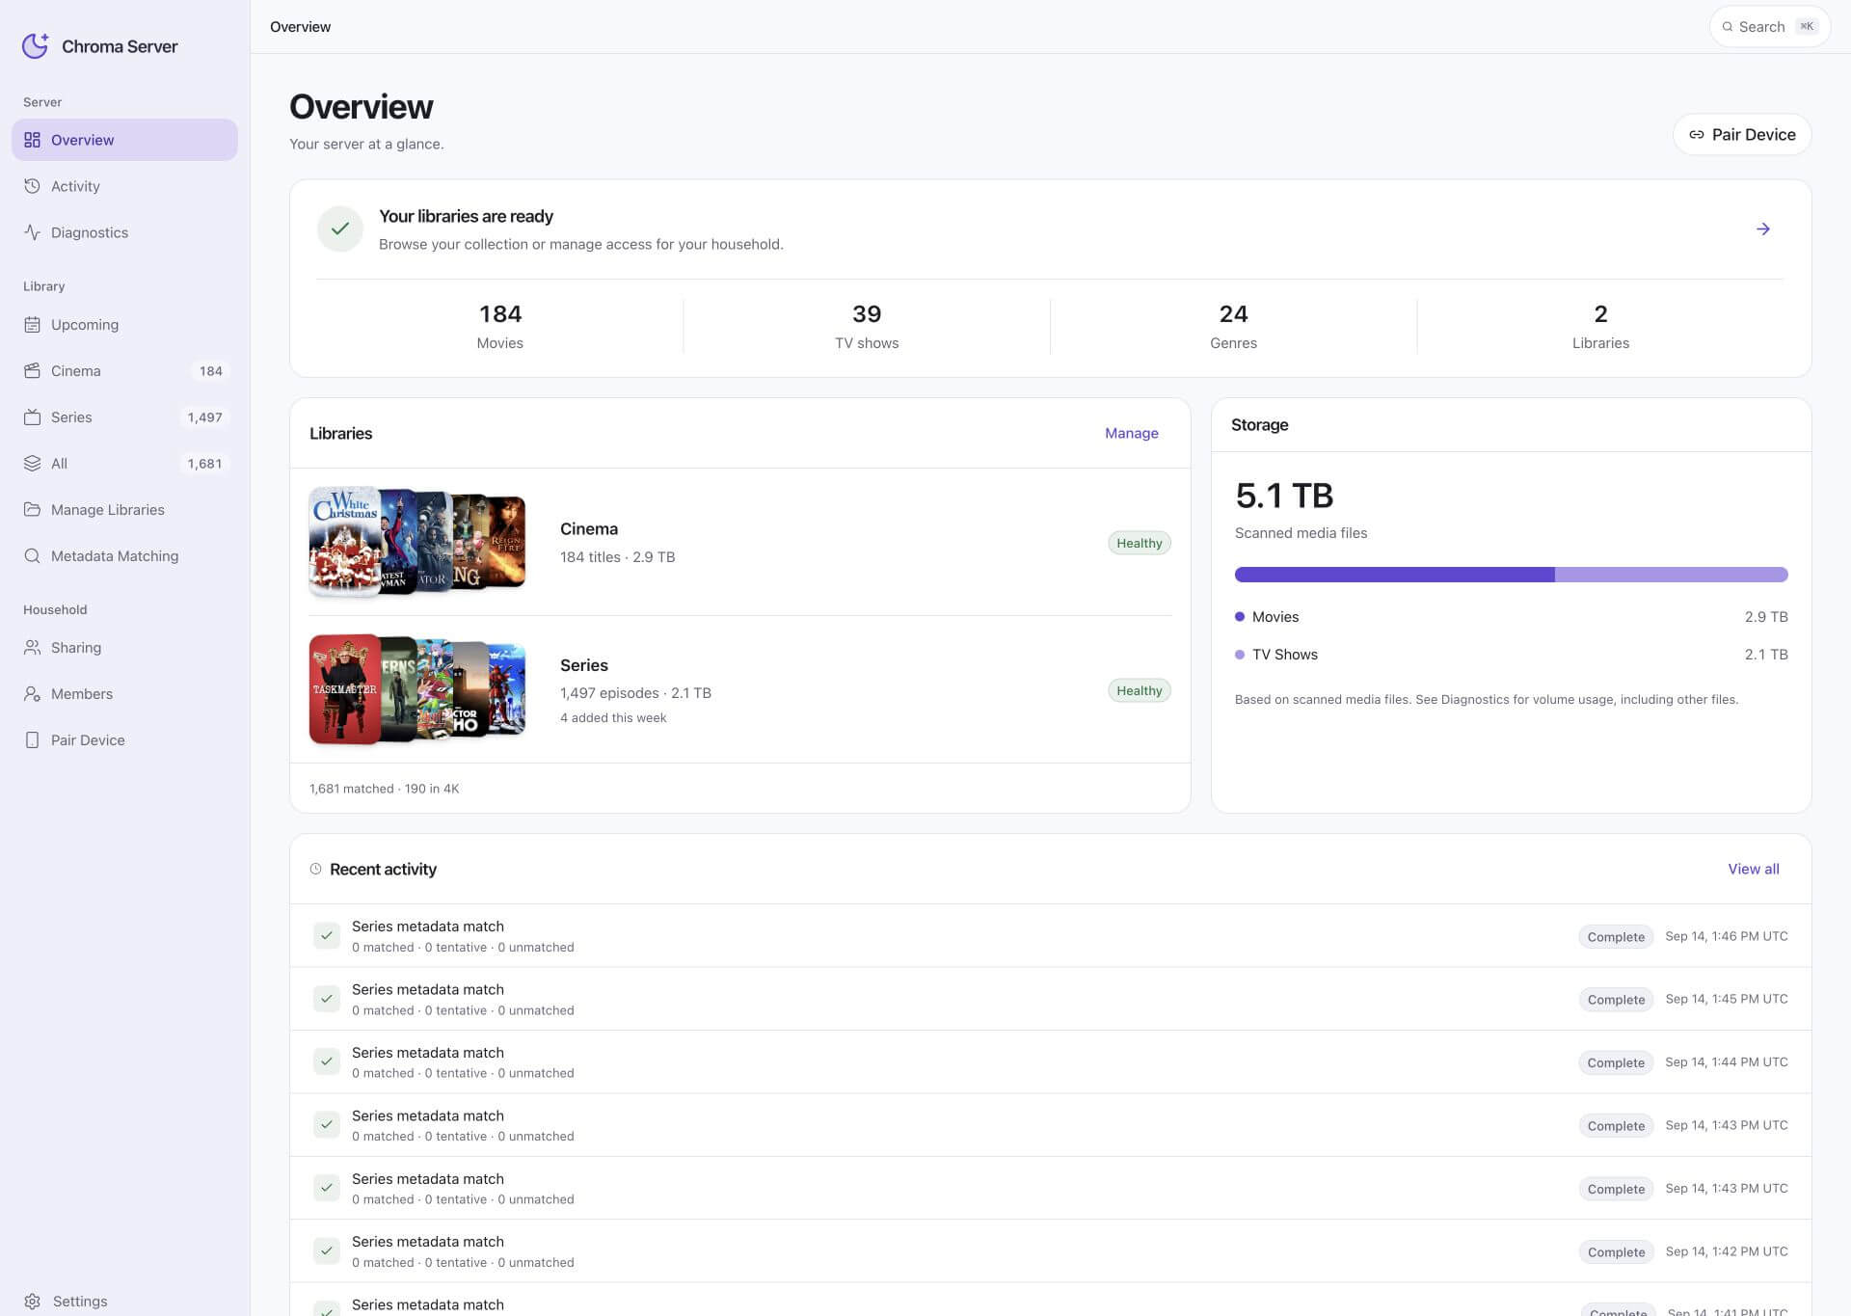Click the checkmark icon for 1:45 PM activity
The image size is (1851, 1316).
coord(327,999)
